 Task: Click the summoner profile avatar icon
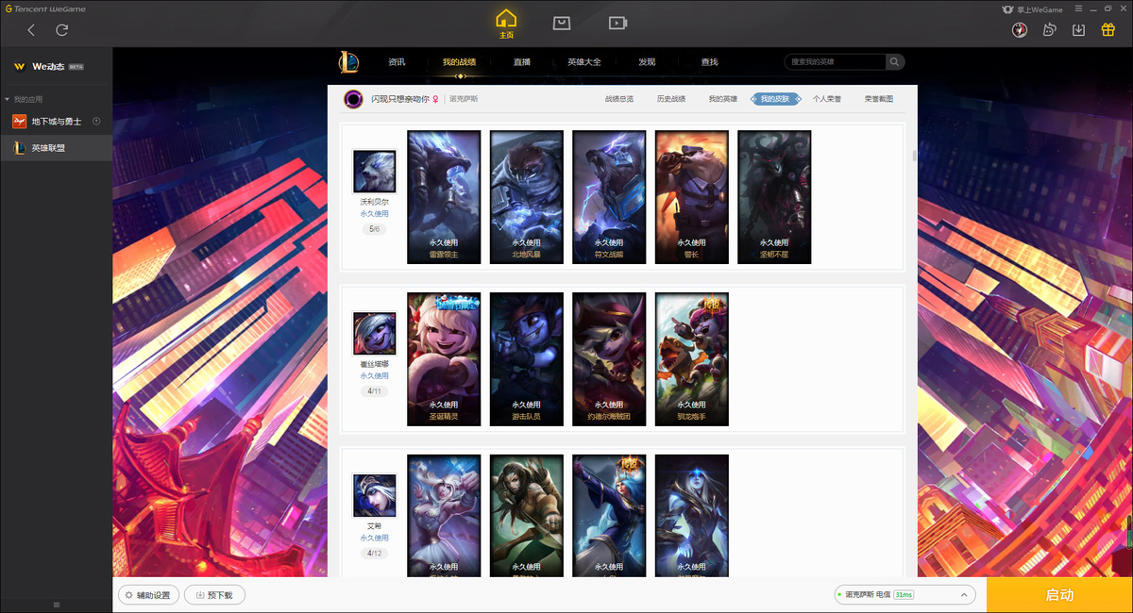(354, 98)
